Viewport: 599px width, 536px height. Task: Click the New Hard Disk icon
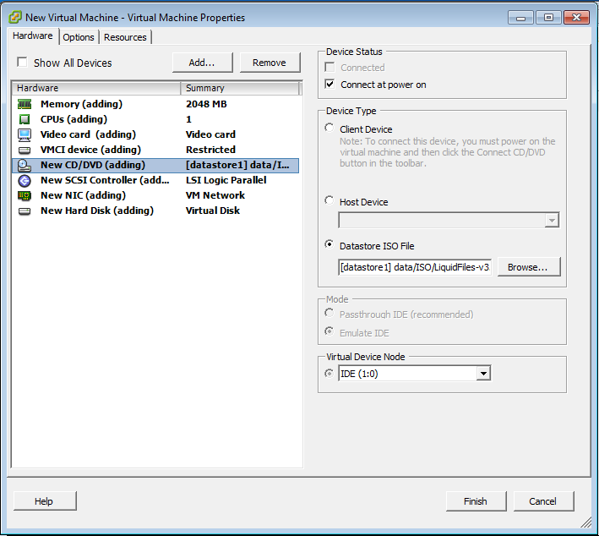(25, 211)
